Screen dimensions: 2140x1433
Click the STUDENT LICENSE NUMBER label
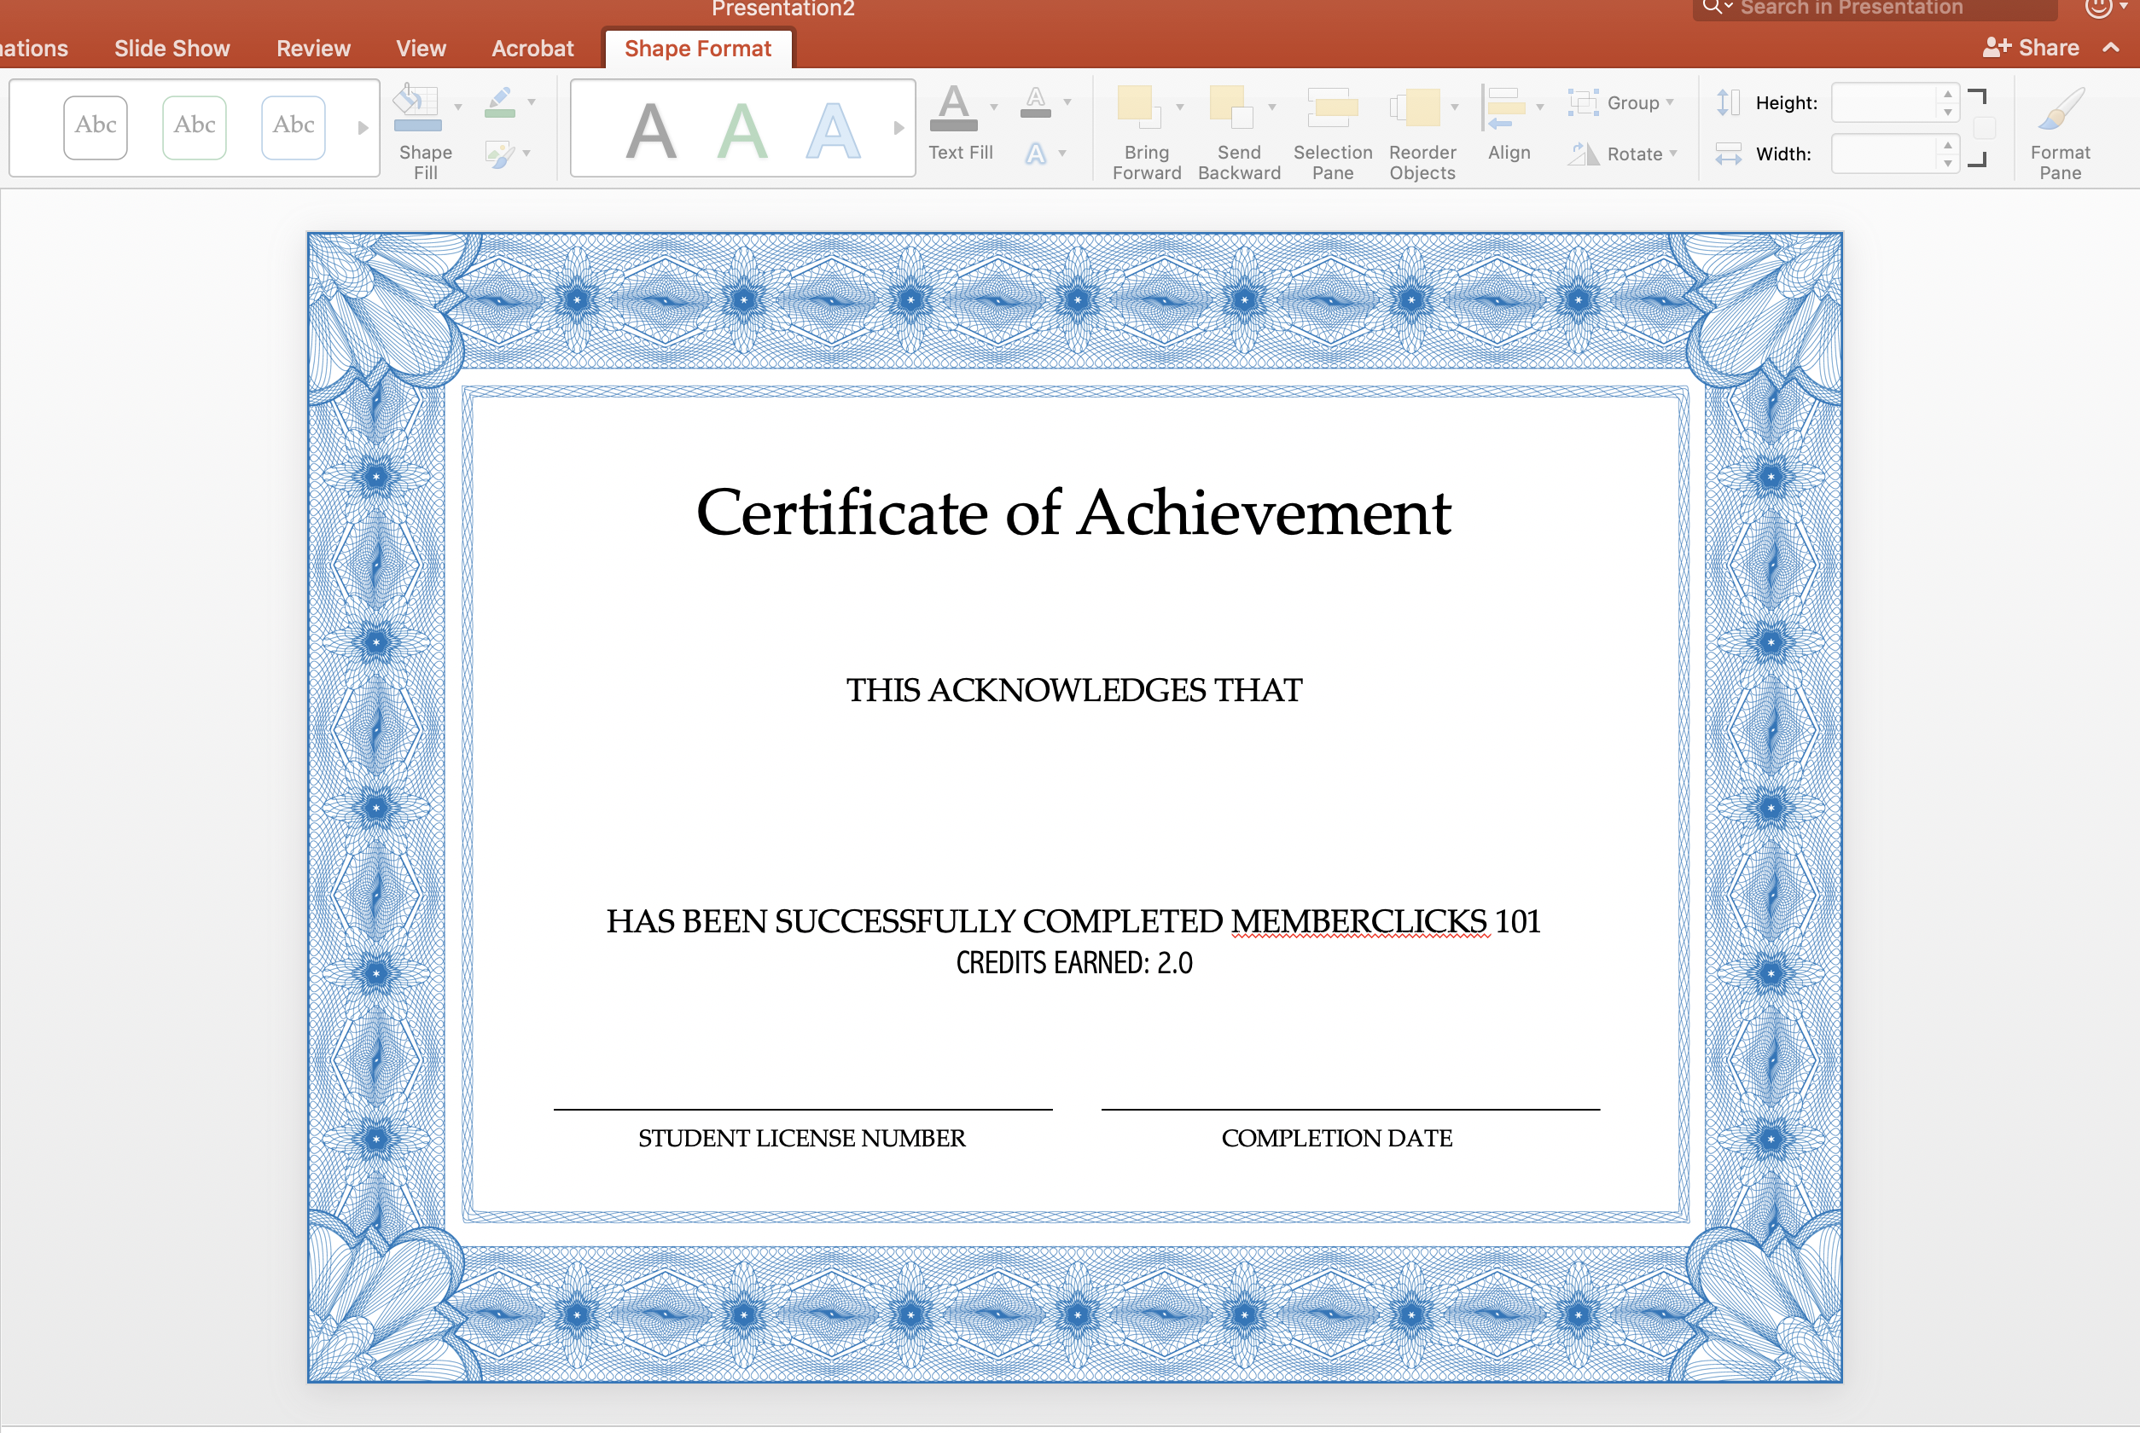pyautogui.click(x=802, y=1138)
